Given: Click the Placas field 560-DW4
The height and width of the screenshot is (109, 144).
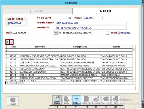Looking at the screenshot, I should tap(93, 18).
